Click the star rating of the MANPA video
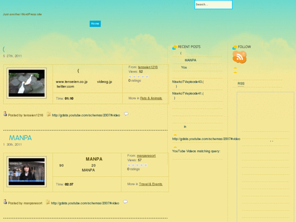The image size is (296, 222). pyautogui.click(x=138, y=165)
